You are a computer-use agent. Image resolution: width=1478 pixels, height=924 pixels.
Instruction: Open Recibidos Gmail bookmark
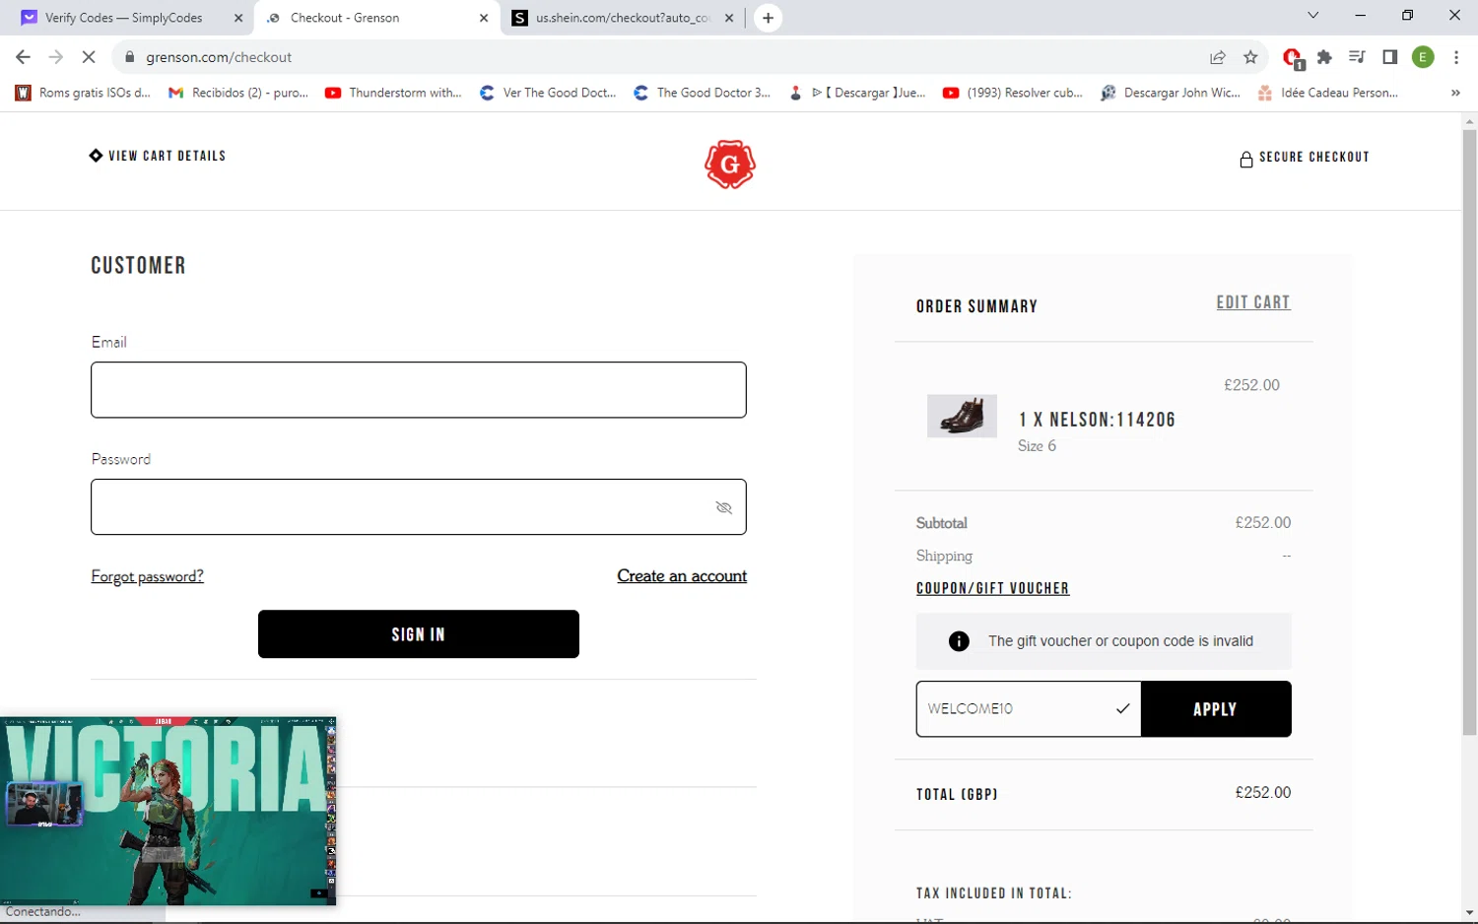point(238,93)
